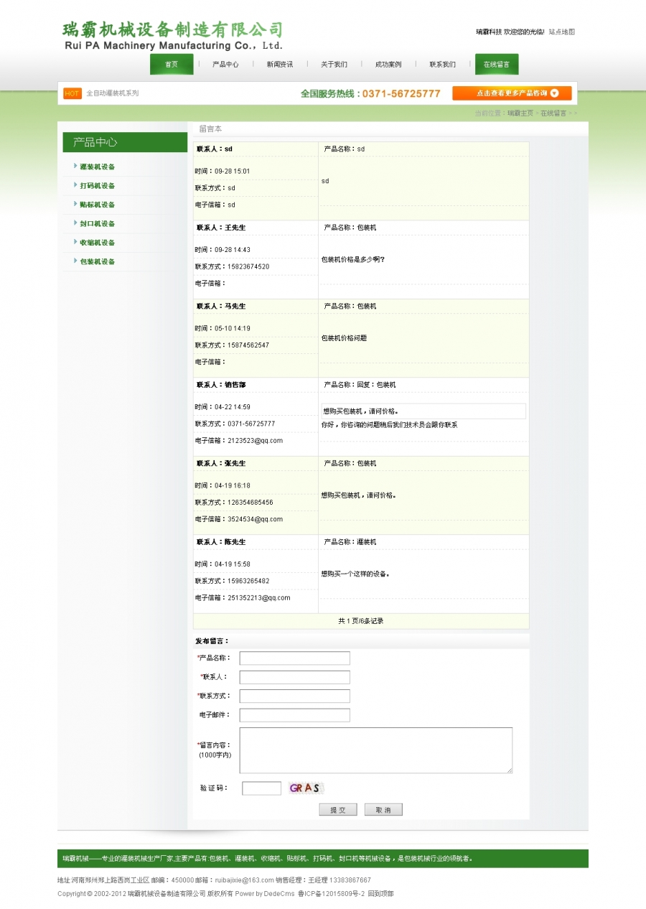Click 在线留言 in the breadcrumb
This screenshot has height=909, width=646.
pyautogui.click(x=553, y=113)
